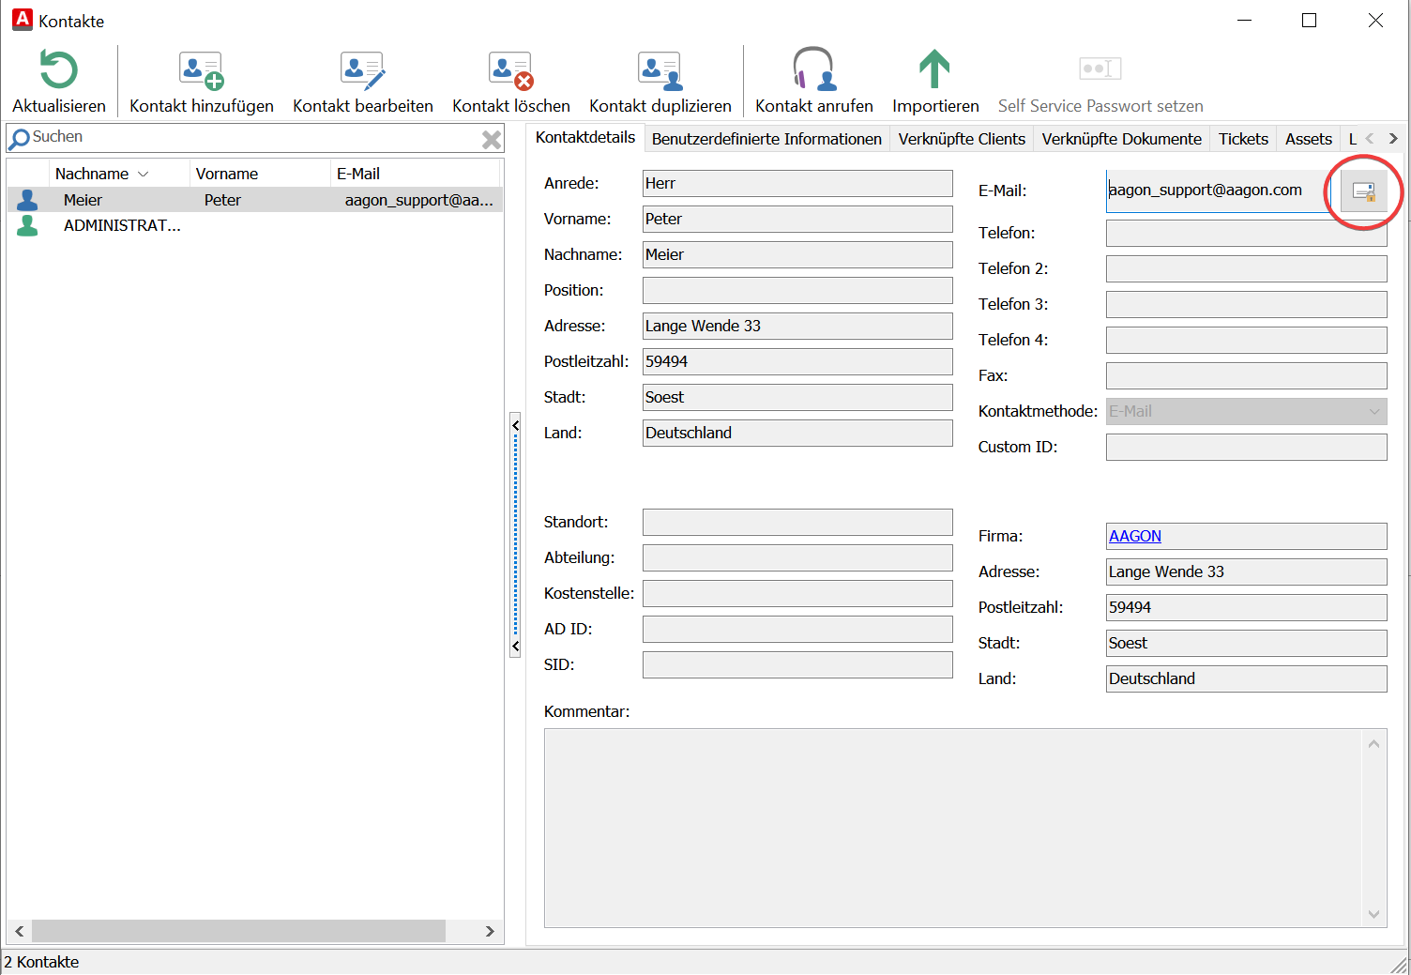Click the Importieren green arrow icon
The image size is (1411, 975).
[934, 70]
